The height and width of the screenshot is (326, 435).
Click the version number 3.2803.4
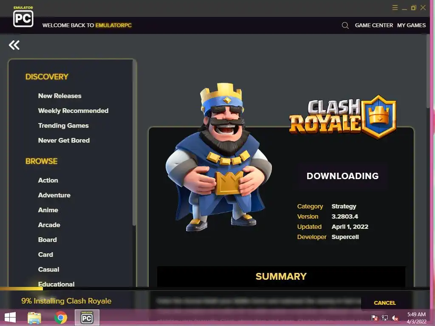click(345, 216)
